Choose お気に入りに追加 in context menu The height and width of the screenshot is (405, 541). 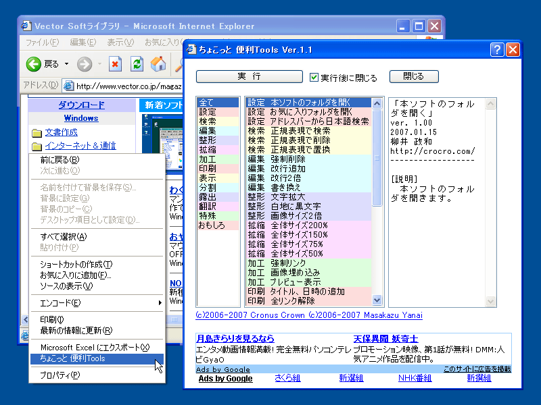coord(97,275)
